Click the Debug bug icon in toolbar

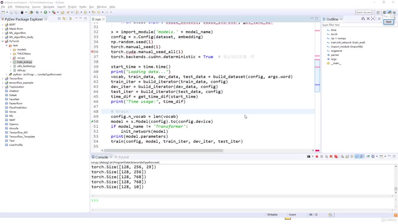pyautogui.click(x=37, y=12)
